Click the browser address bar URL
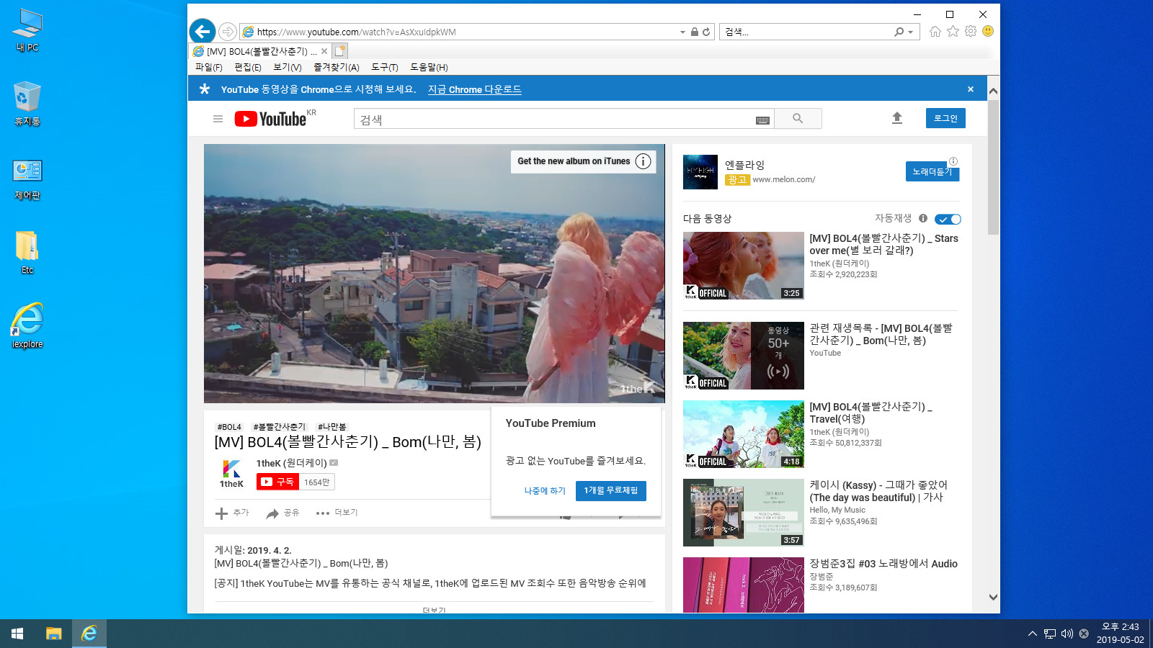1153x648 pixels. pos(357,32)
